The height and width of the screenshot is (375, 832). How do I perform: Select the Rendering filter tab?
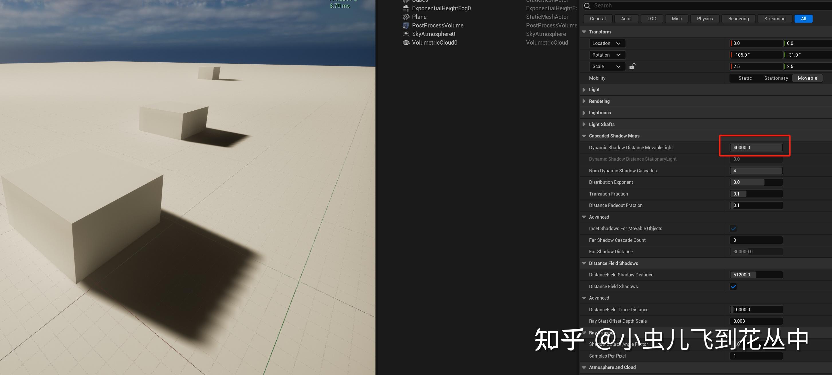pyautogui.click(x=738, y=19)
